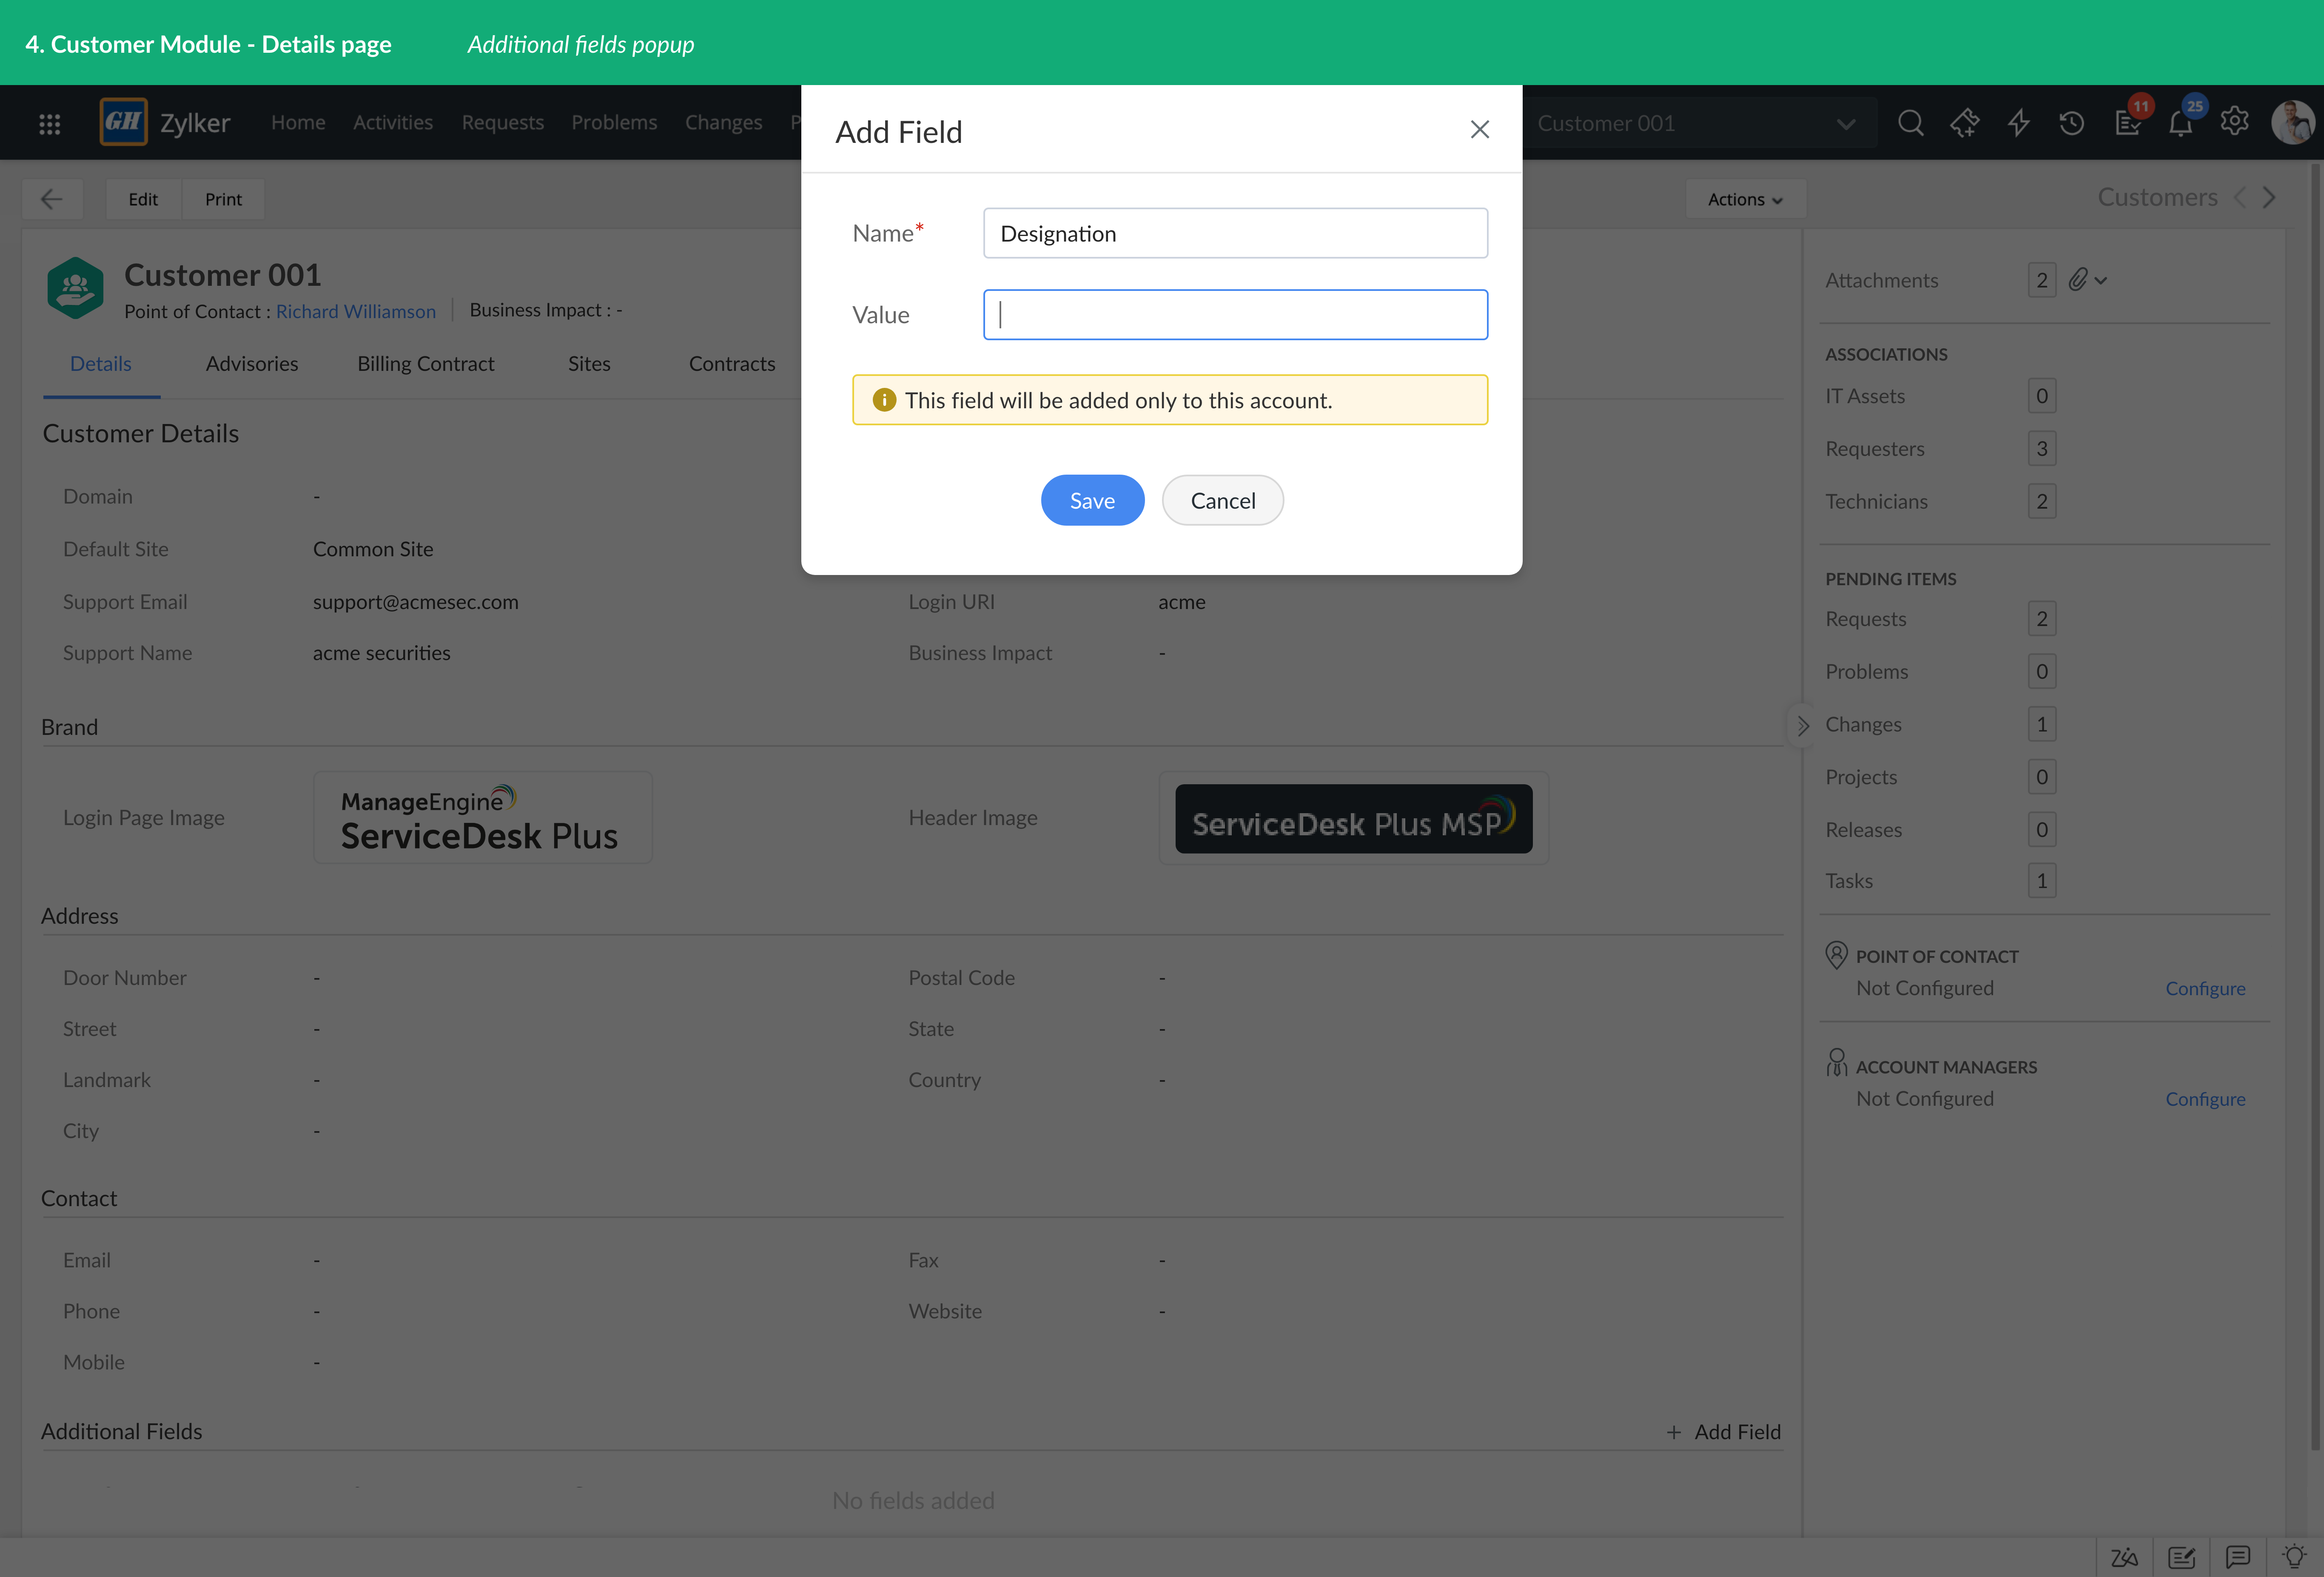Open the search magnifier icon
The width and height of the screenshot is (2324, 1577).
(1910, 123)
